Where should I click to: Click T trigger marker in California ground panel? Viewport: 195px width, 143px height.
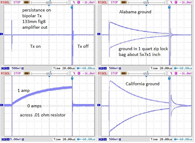pyautogui.click(x=169, y=78)
